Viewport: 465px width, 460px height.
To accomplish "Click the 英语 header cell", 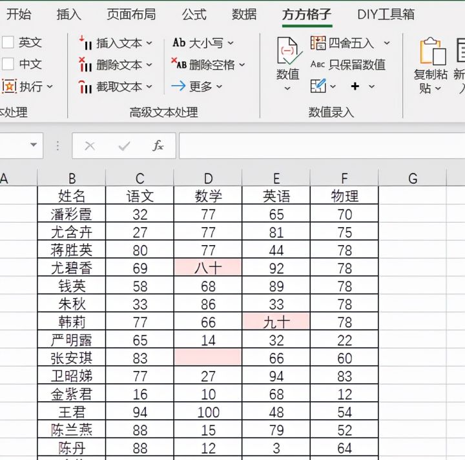I will pyautogui.click(x=276, y=195).
